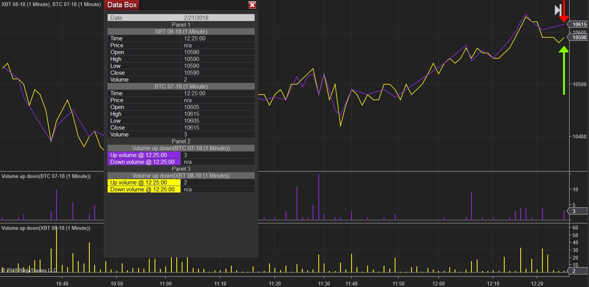The image size is (589, 287).
Task: Click the 'Panel 3' header in Data Box
Action: pyautogui.click(x=181, y=168)
